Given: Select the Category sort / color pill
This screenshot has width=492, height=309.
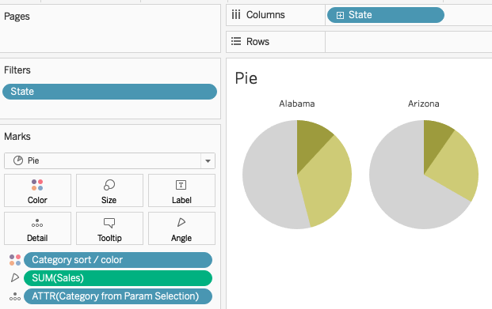Looking at the screenshot, I should click(118, 260).
